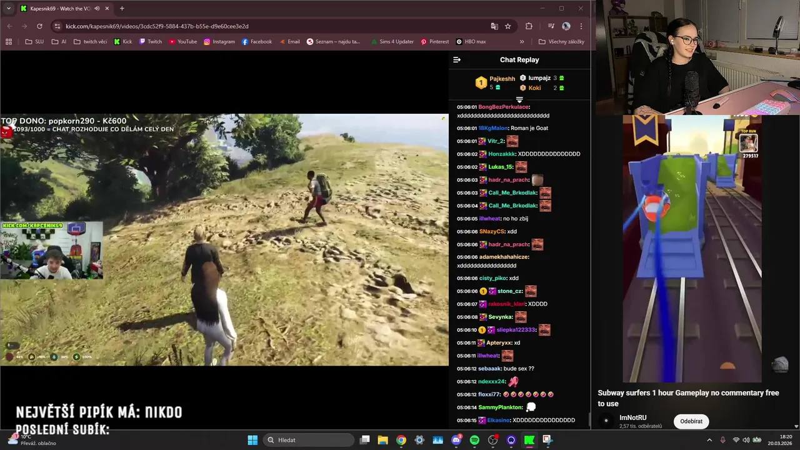
Task: Click the Kick GTA video player
Action: click(224, 240)
